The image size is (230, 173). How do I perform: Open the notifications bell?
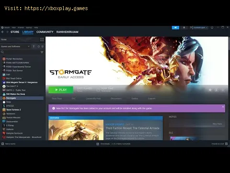click(x=184, y=27)
